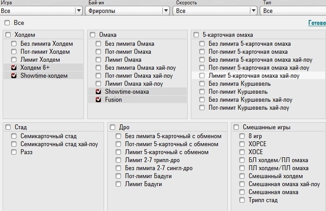Viewport: 326px width, 211px height.
Task: Uncheck Showtime-омаха checkbox
Action: pos(98,92)
